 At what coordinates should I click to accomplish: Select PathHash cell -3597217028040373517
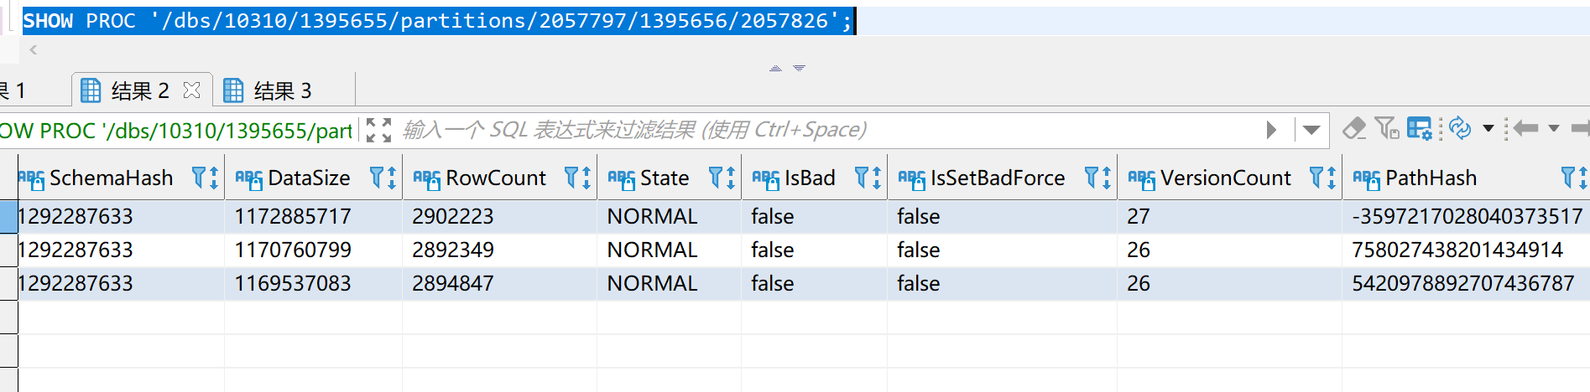(x=1467, y=216)
